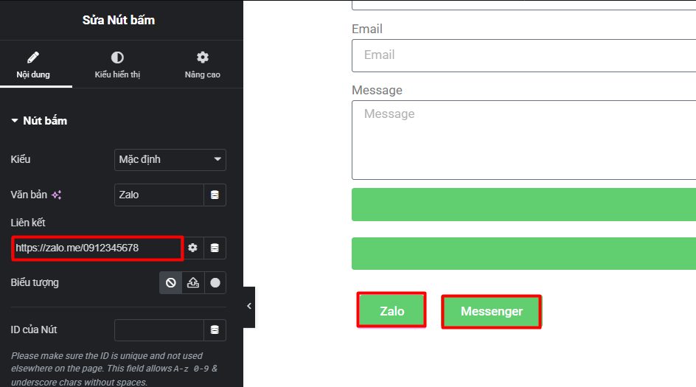Viewport: 696px width, 387px height.
Task: Choose the icon library circle option
Action: coord(215,283)
